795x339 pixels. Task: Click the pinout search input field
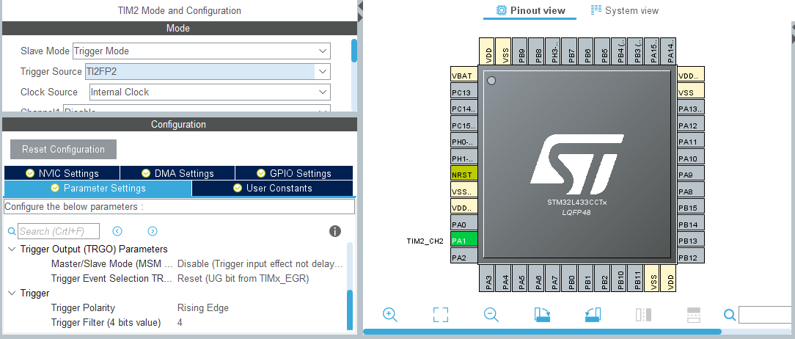pos(766,315)
